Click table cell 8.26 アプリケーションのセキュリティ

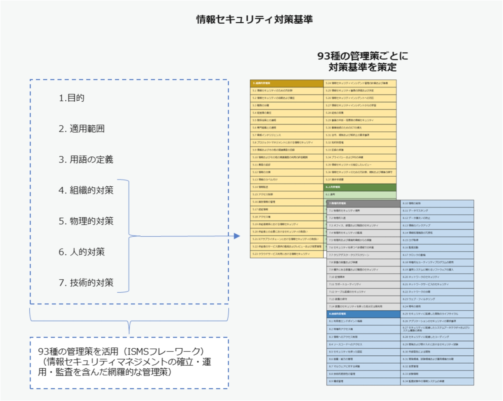[x=437, y=321]
